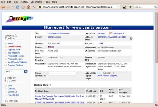Open the URL bar history dropdown

tap(119, 7)
